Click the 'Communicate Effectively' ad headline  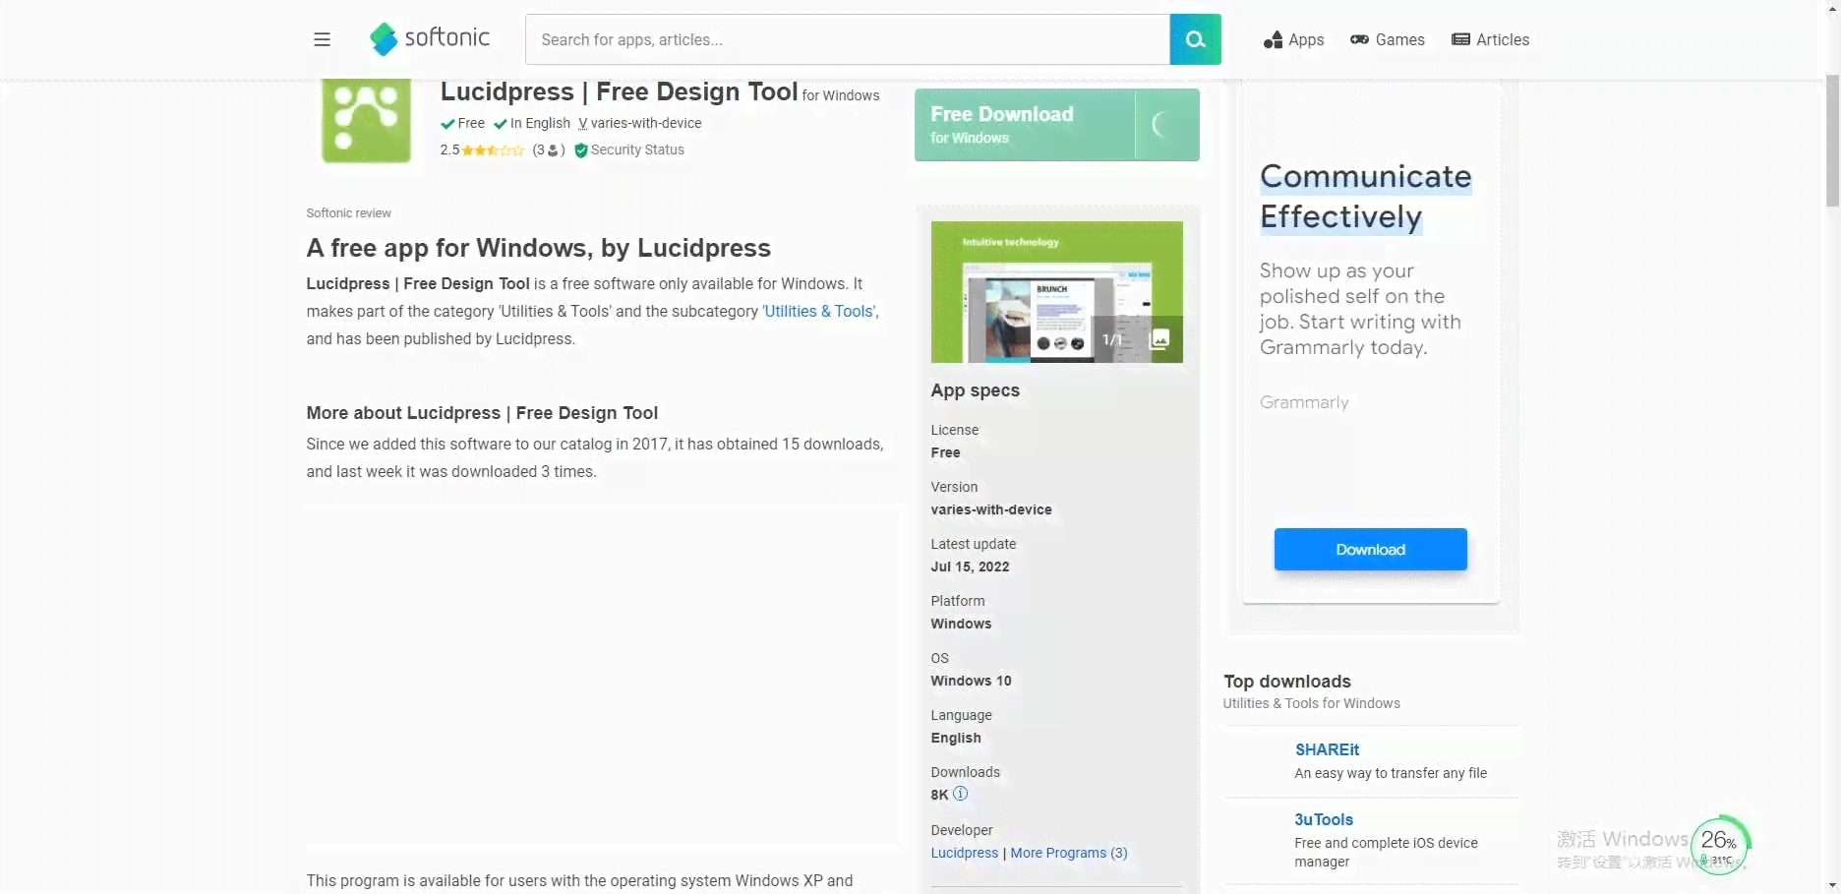(1365, 197)
